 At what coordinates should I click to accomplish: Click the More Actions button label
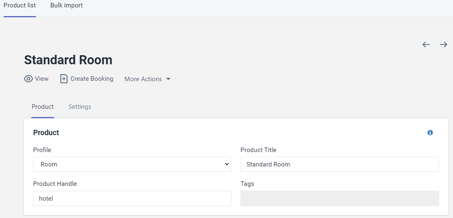(143, 79)
